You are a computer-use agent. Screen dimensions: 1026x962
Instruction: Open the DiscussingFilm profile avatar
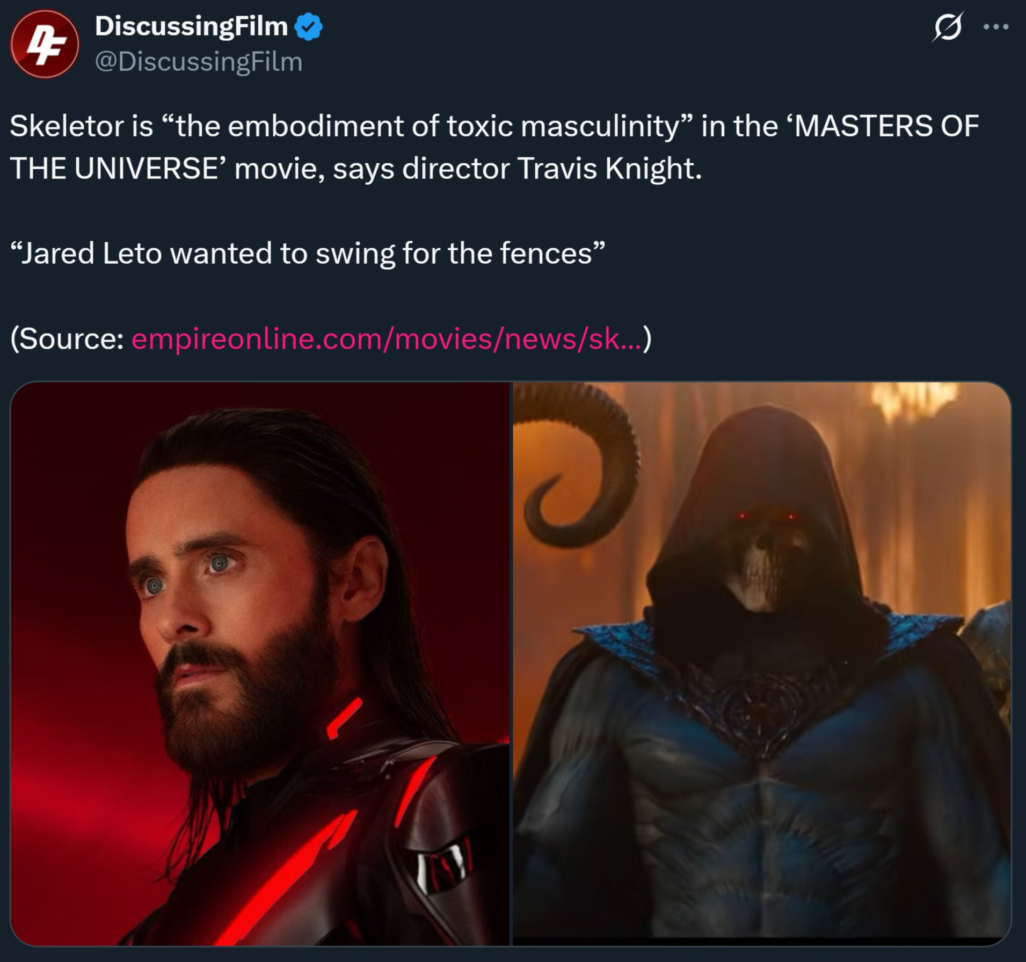click(x=45, y=44)
